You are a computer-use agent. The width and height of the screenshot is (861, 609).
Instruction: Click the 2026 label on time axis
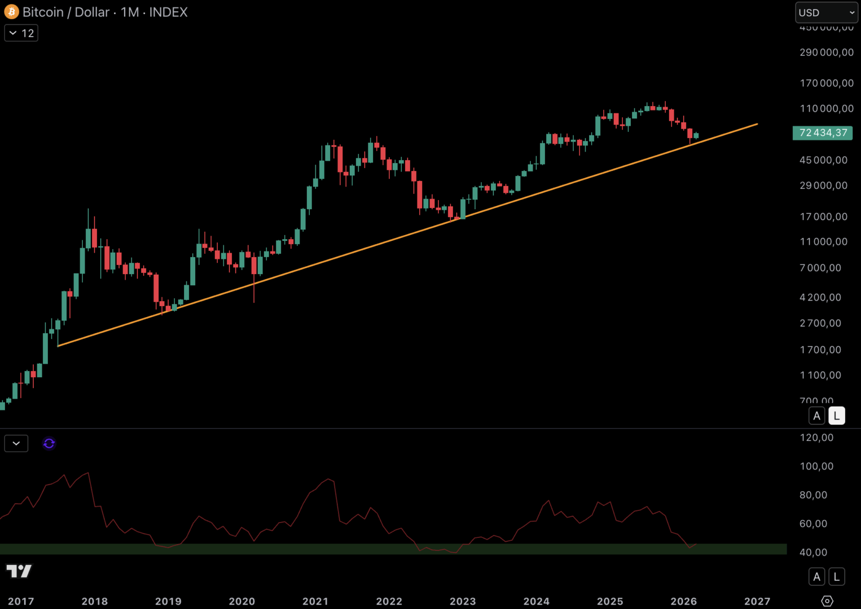(x=683, y=601)
